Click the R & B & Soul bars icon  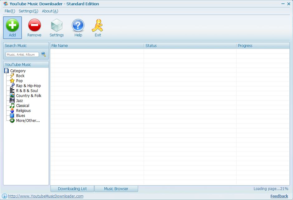[x=12, y=91]
